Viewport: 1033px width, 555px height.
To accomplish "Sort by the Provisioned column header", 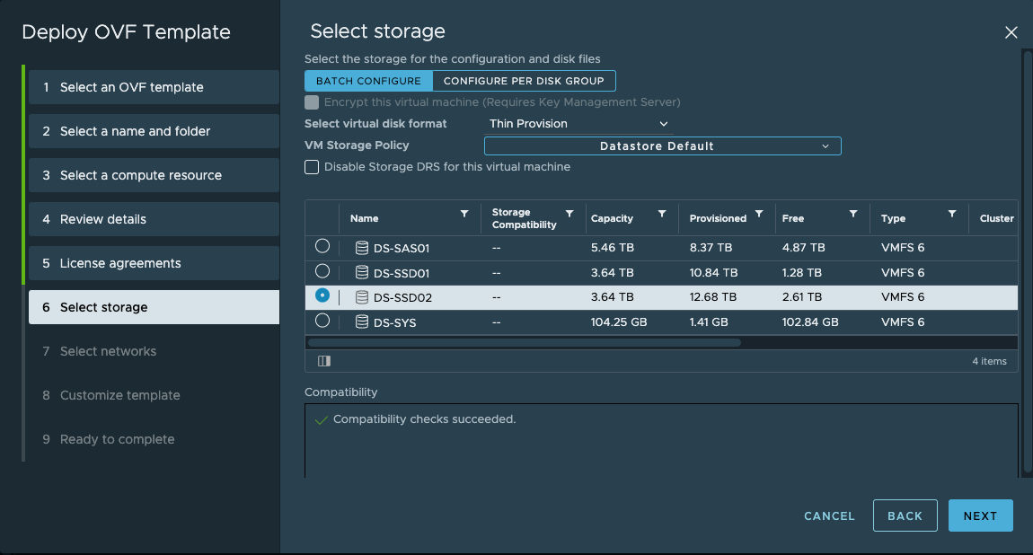I will [x=718, y=218].
